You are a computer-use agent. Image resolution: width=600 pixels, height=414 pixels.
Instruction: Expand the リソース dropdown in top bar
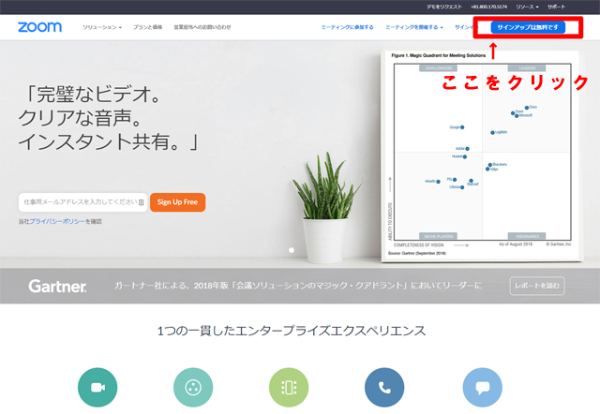(527, 7)
